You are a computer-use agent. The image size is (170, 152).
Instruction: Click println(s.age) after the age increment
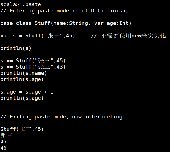coord(22,98)
